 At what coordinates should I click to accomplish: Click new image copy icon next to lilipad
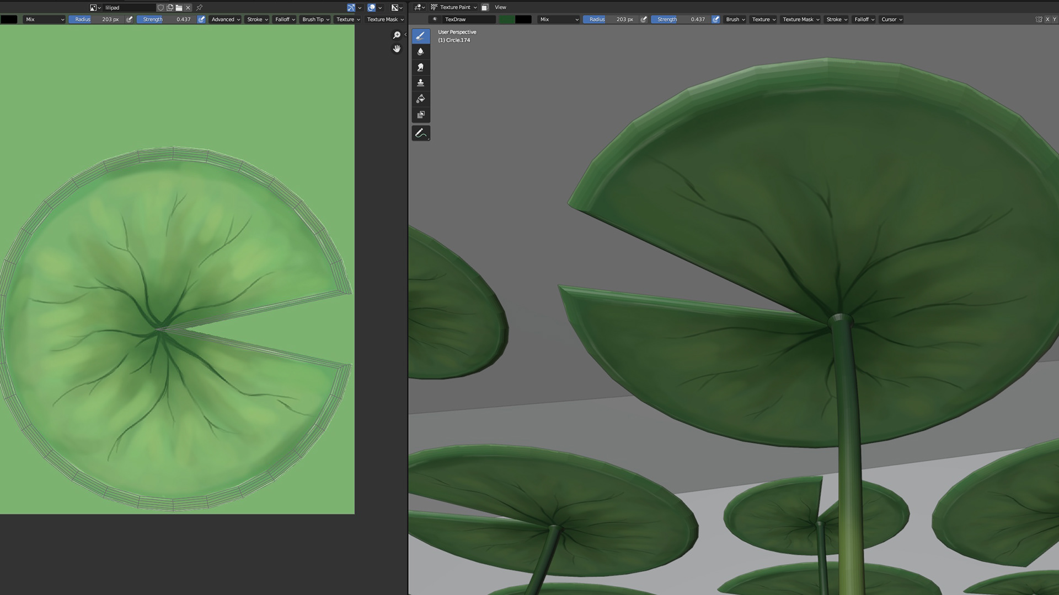pos(170,8)
